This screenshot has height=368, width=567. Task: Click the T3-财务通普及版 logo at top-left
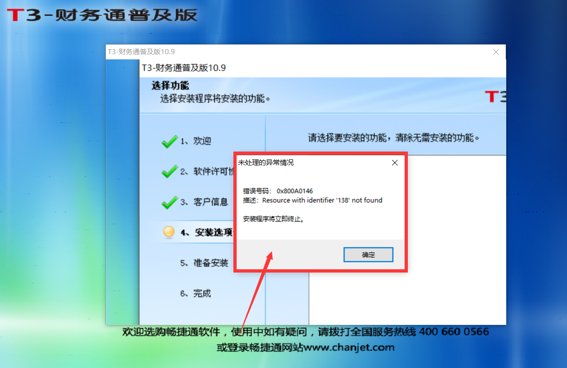[x=103, y=14]
